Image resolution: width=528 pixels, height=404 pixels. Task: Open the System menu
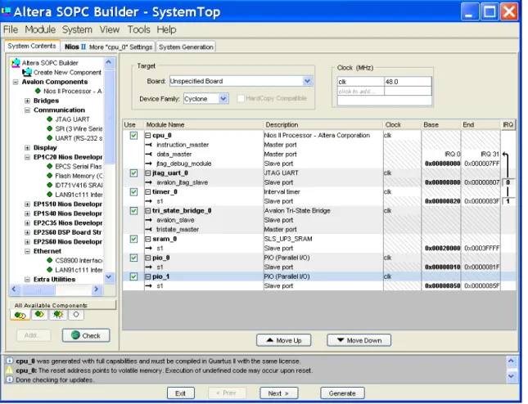pyautogui.click(x=77, y=29)
